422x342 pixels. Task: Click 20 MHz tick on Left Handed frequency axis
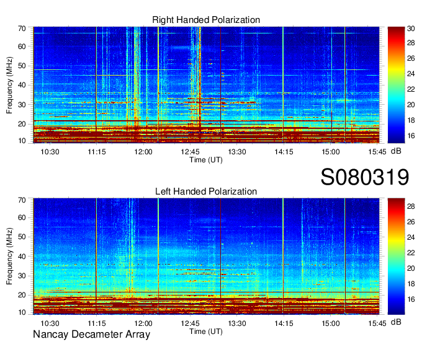tap(22, 296)
